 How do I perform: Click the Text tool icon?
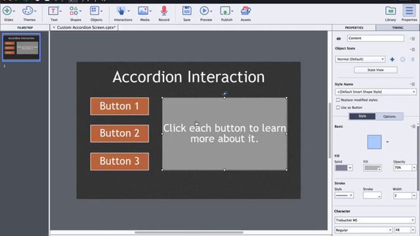53,11
